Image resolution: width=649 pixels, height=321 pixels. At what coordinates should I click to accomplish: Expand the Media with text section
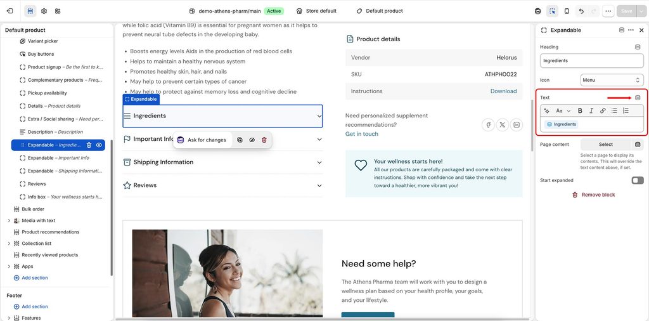click(x=9, y=221)
